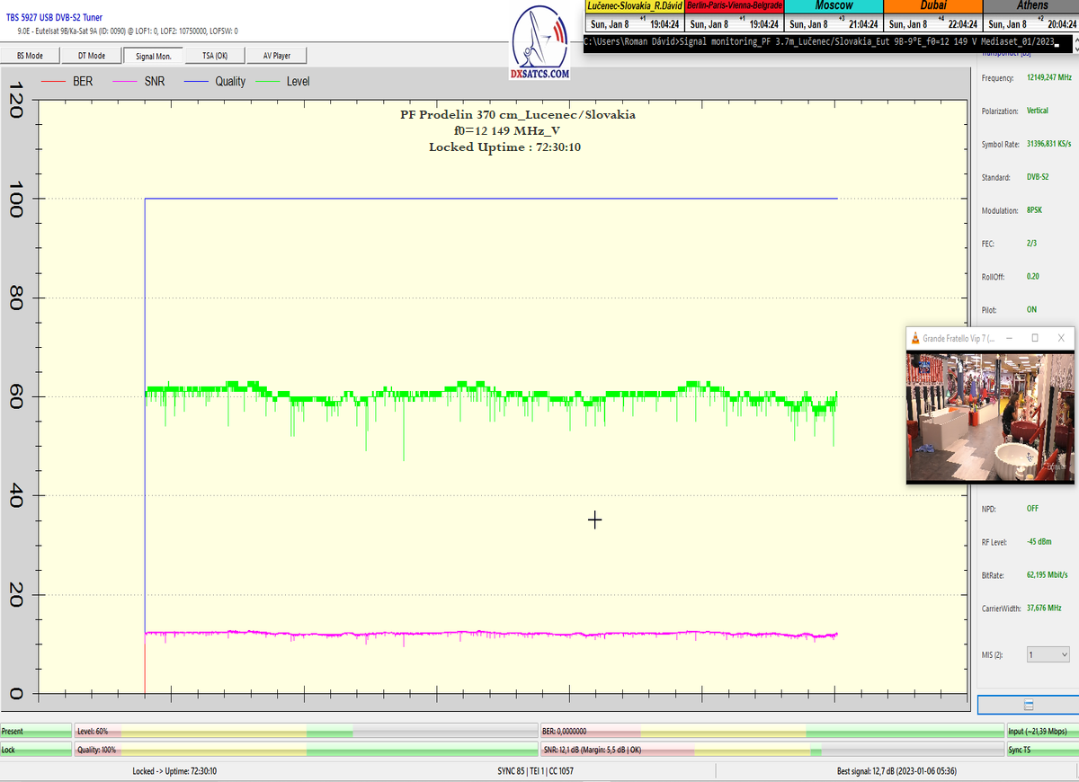The width and height of the screenshot is (1079, 782).
Task: Close the Grande Fratello Vip VLC window
Action: tap(1062, 338)
